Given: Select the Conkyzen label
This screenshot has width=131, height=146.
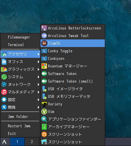Looking at the screenshot, I should (x=56, y=59).
